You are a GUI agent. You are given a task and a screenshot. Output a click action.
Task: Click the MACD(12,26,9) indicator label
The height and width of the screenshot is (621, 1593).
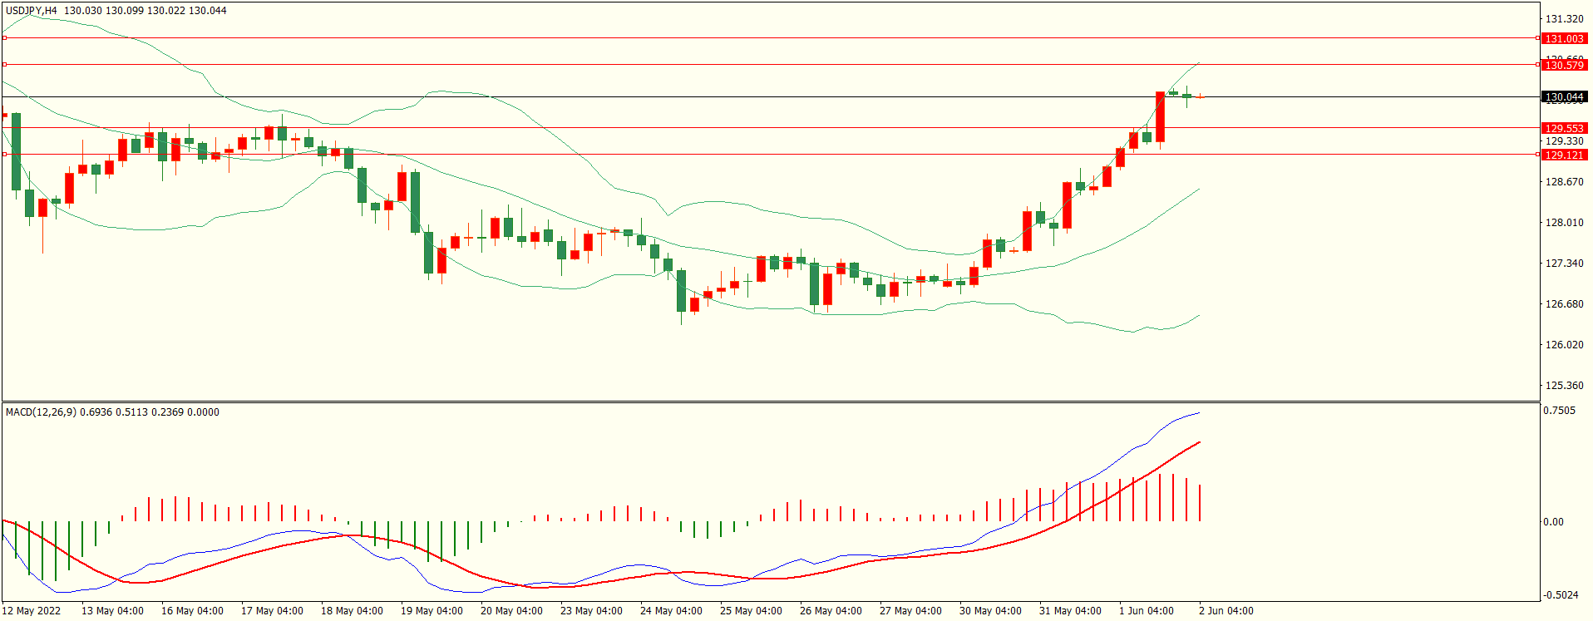pyautogui.click(x=41, y=412)
